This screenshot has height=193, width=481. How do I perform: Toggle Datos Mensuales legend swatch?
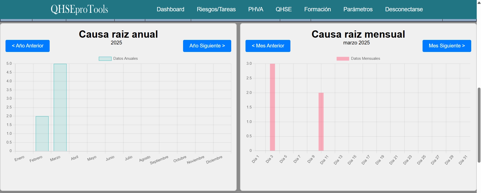click(x=343, y=59)
